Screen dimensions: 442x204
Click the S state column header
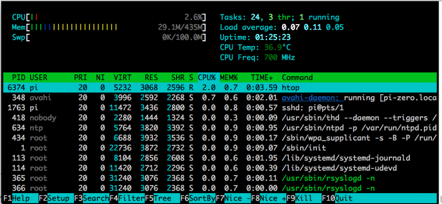191,78
